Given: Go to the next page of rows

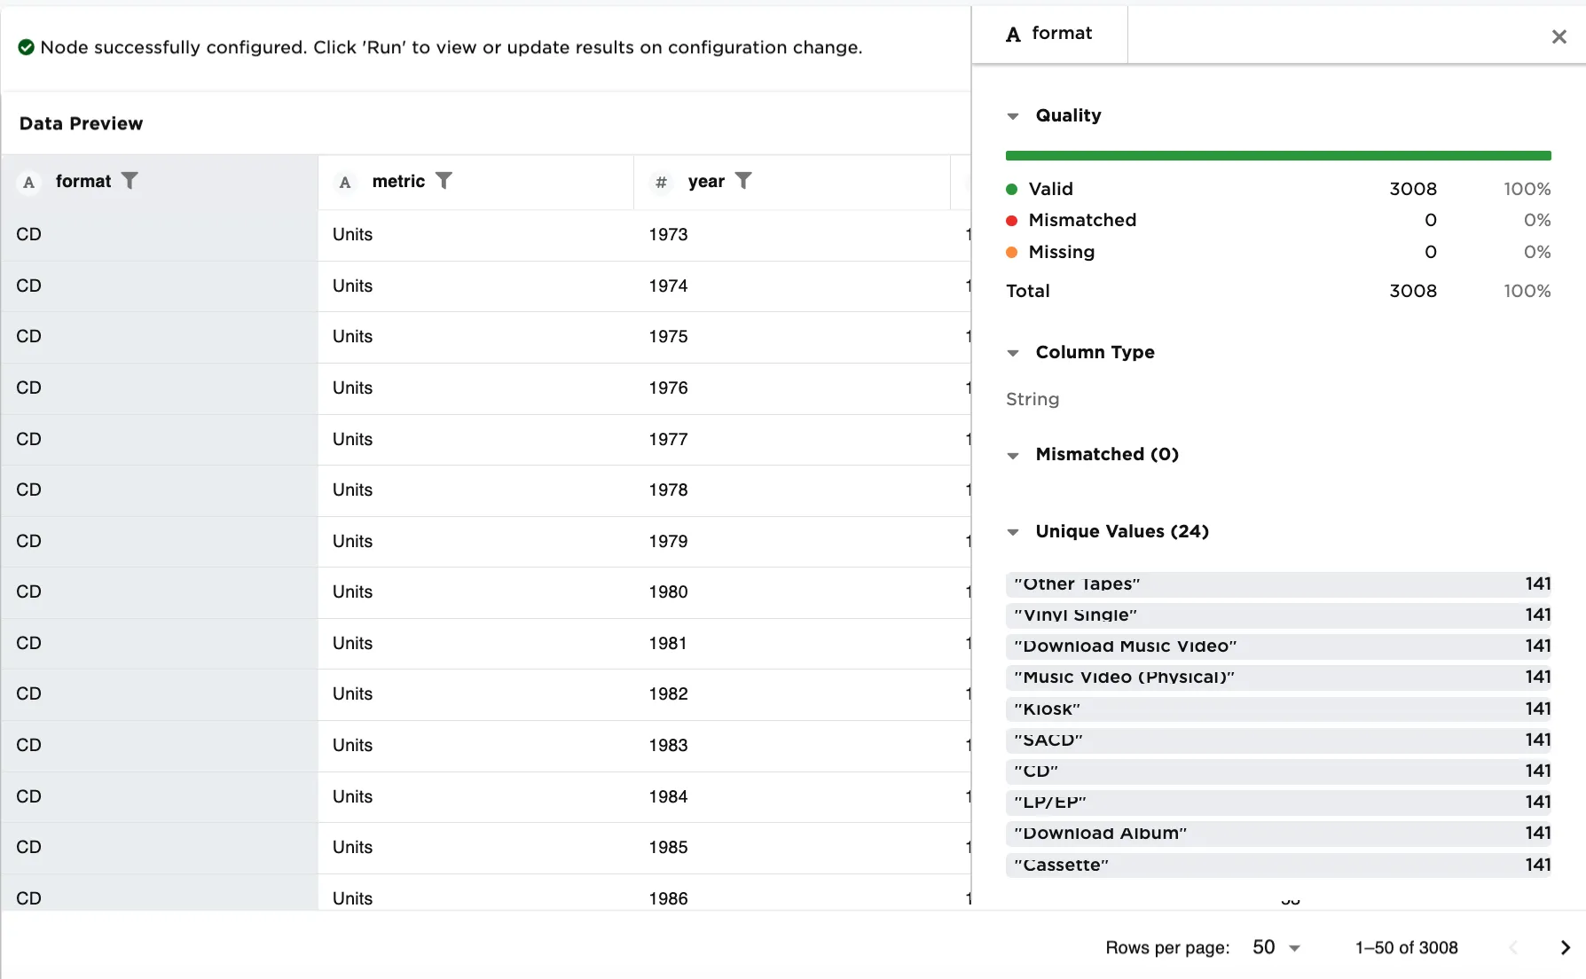Looking at the screenshot, I should click(1565, 948).
